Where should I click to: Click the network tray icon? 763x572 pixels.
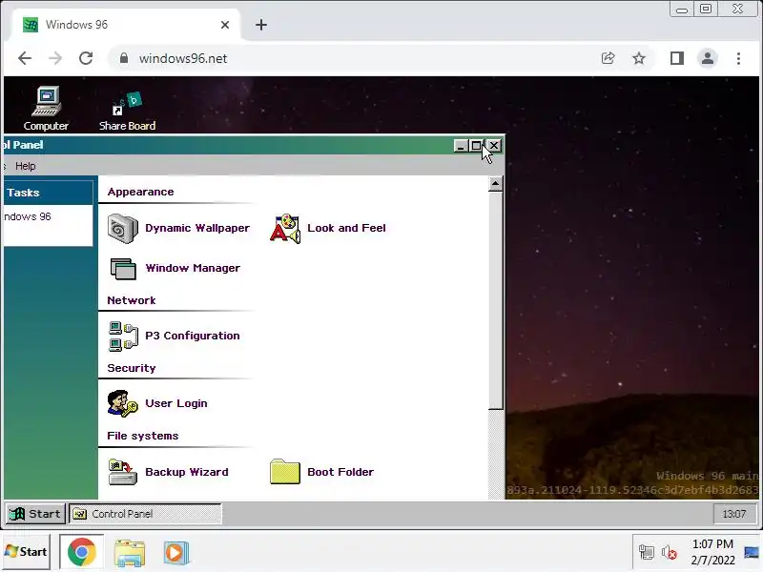point(647,553)
